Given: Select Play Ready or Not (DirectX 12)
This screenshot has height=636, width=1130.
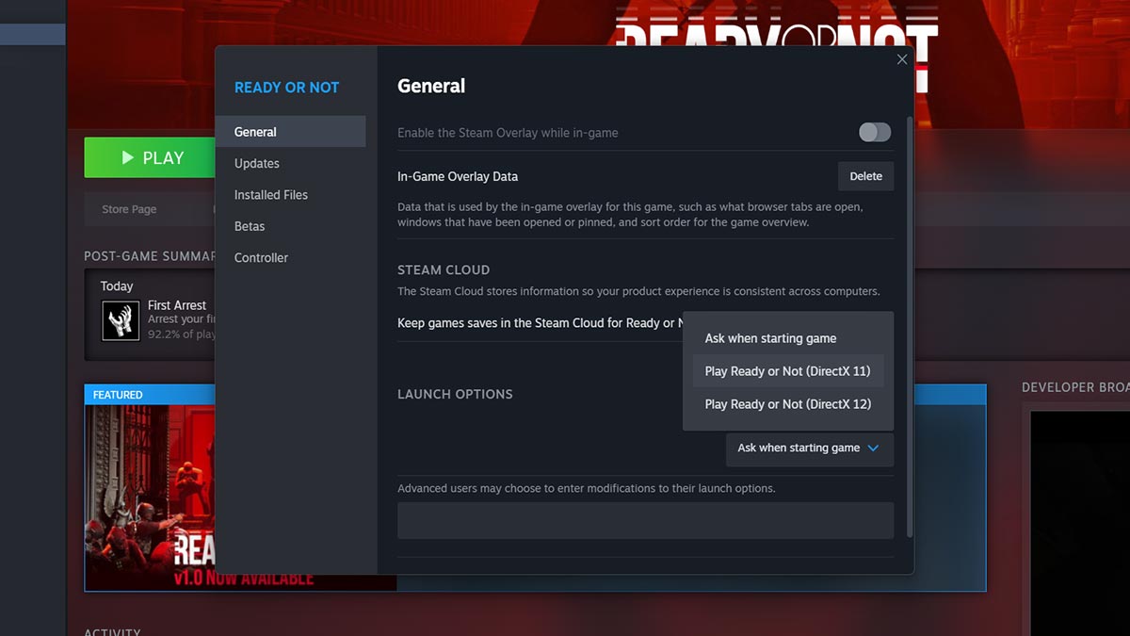Looking at the screenshot, I should (x=787, y=404).
